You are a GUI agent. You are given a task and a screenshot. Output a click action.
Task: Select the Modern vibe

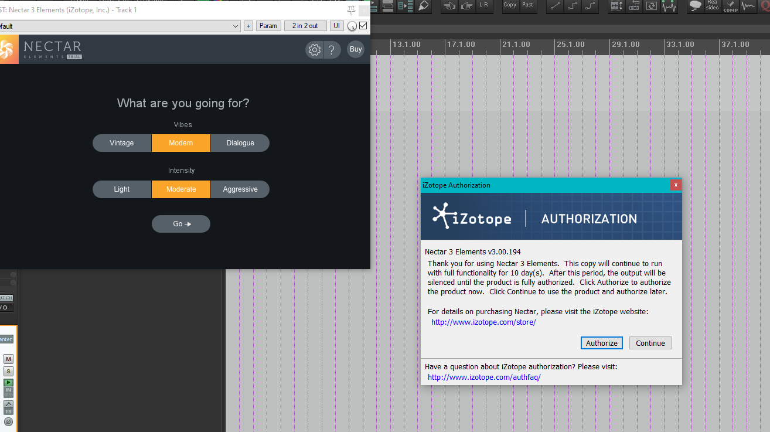(x=181, y=143)
